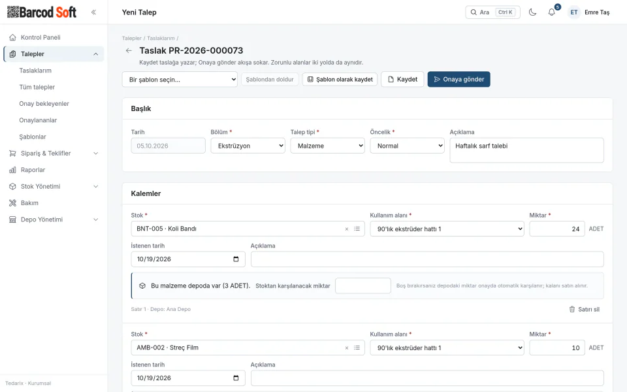627x392 pixels.
Task: Click 'Şablon olarak kaydet' button
Action: pos(340,79)
